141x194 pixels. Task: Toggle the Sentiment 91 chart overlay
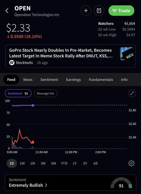coord(18,93)
